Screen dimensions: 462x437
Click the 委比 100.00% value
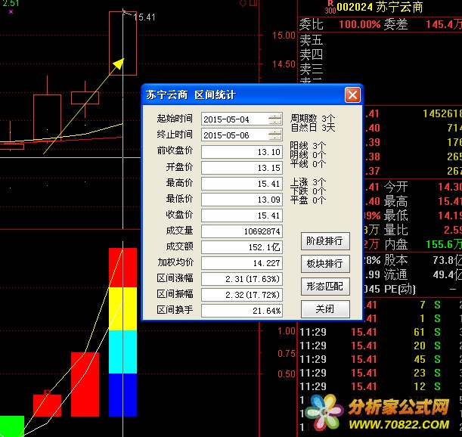pyautogui.click(x=360, y=24)
